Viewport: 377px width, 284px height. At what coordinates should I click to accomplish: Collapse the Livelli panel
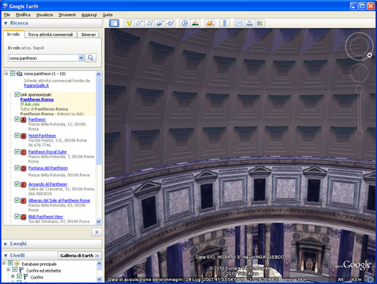pyautogui.click(x=6, y=256)
